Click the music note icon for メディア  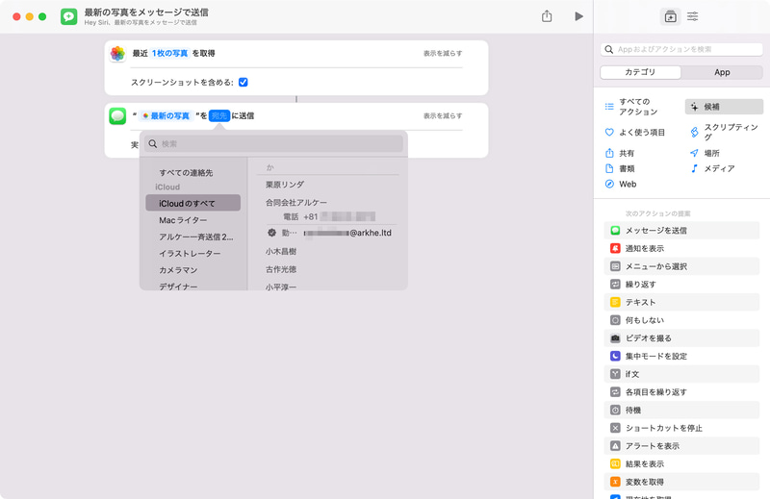click(694, 168)
